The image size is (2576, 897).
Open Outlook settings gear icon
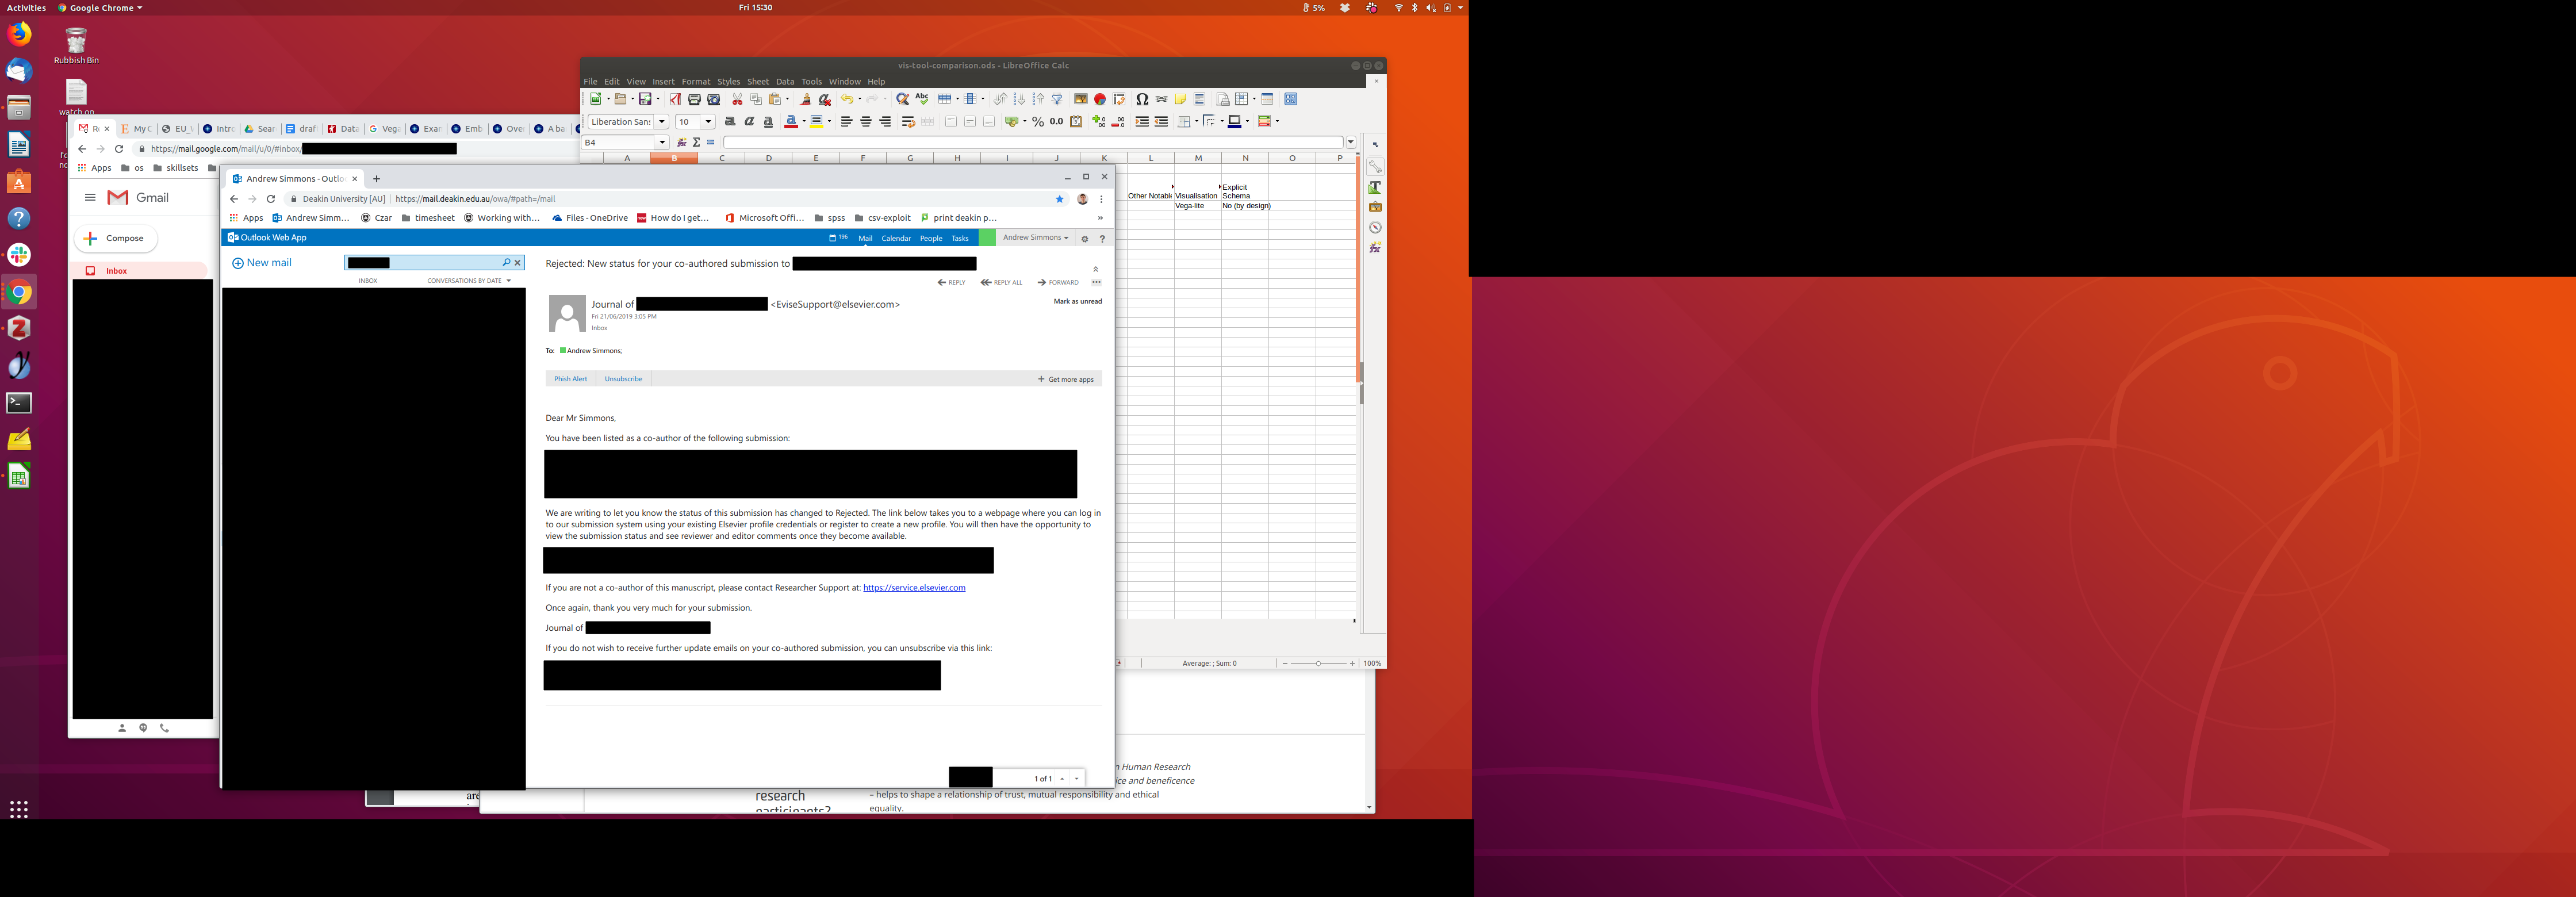coord(1084,238)
